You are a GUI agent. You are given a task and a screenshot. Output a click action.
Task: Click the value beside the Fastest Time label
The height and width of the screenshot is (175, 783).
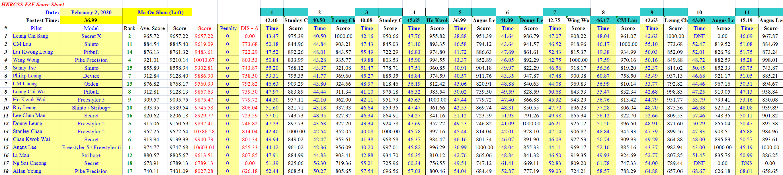91,20
